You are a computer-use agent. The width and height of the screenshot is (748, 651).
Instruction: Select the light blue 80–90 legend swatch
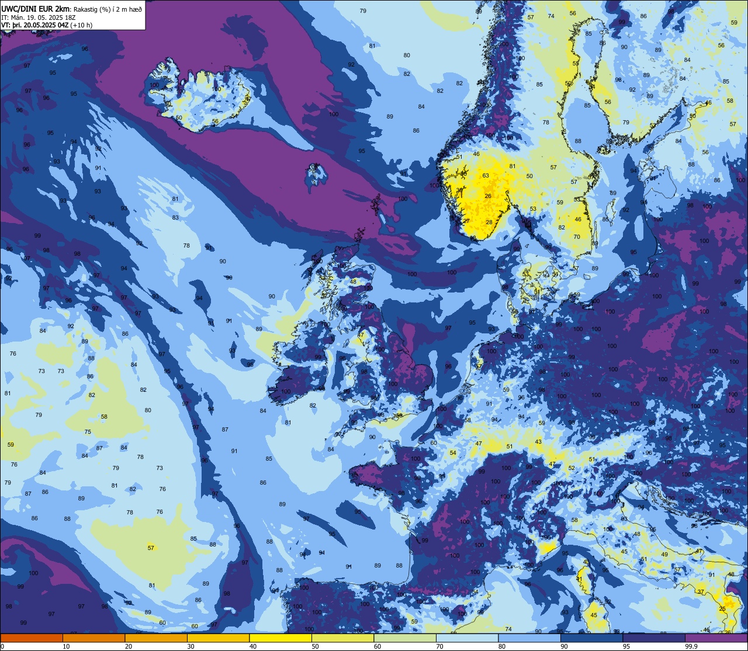529,638
